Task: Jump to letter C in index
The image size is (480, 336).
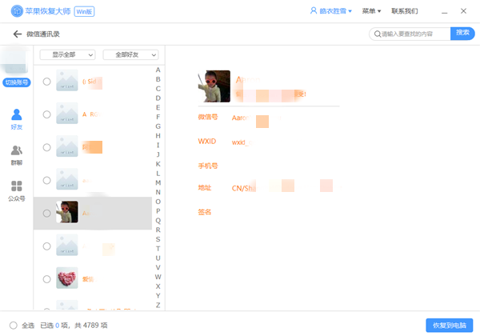Action: 158,89
